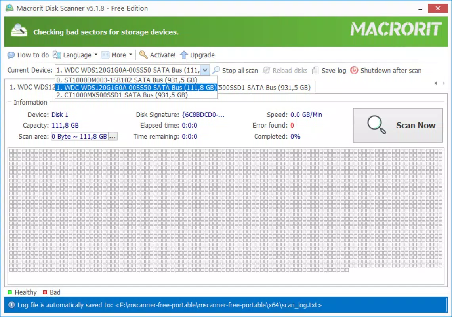Click the Upgrade label

(x=202, y=55)
